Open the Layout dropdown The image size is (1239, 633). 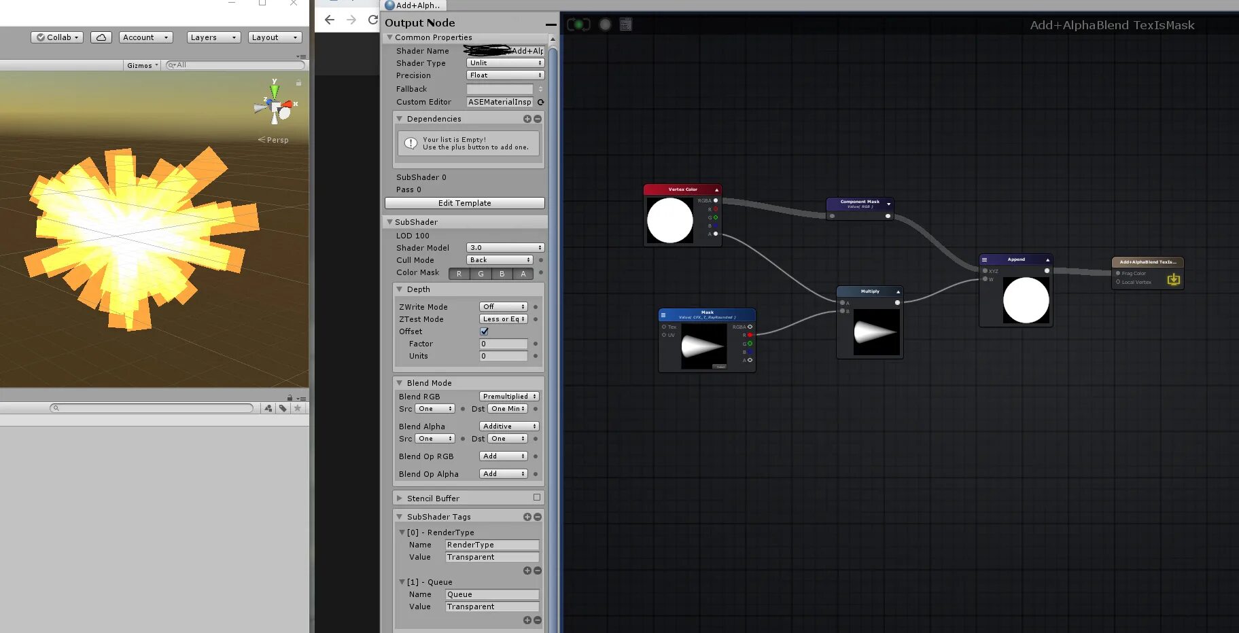pyautogui.click(x=275, y=37)
